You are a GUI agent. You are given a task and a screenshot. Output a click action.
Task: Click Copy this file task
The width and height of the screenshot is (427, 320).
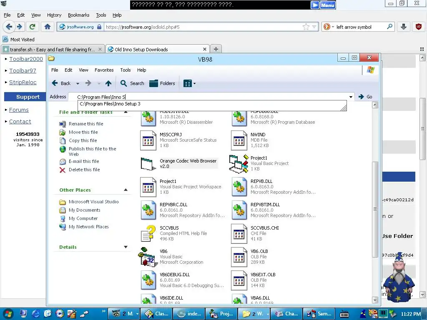pos(83,141)
